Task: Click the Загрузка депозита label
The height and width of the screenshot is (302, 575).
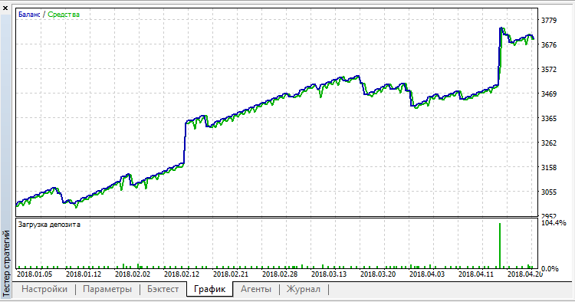Action: 49,225
